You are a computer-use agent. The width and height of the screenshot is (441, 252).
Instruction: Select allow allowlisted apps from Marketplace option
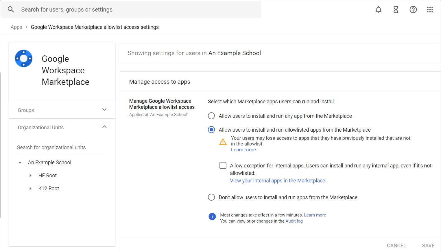(x=211, y=130)
